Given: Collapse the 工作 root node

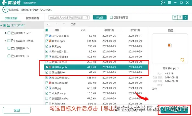Looking at the screenshot, I should tap(1, 25).
